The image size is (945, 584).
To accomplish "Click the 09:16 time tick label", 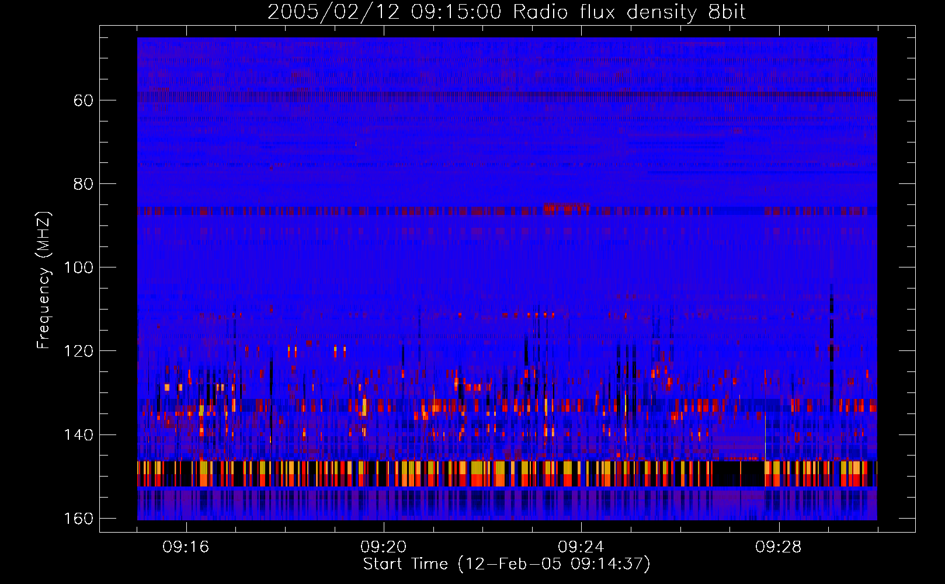I will coord(186,547).
